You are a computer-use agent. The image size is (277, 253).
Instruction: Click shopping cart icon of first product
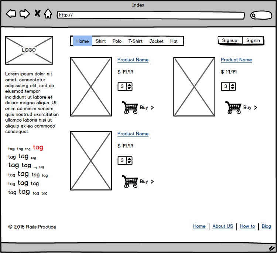click(x=130, y=108)
